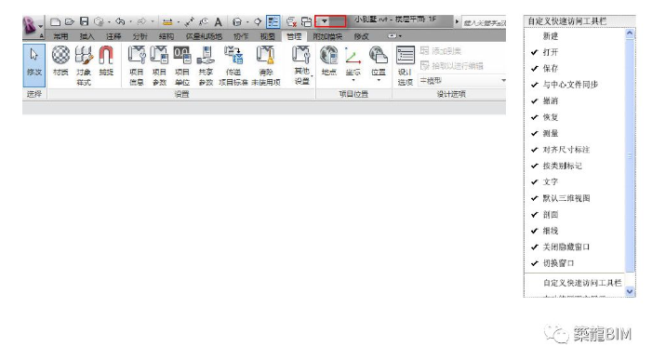
Task: Click the Redo arrow icon
Action: (141, 21)
